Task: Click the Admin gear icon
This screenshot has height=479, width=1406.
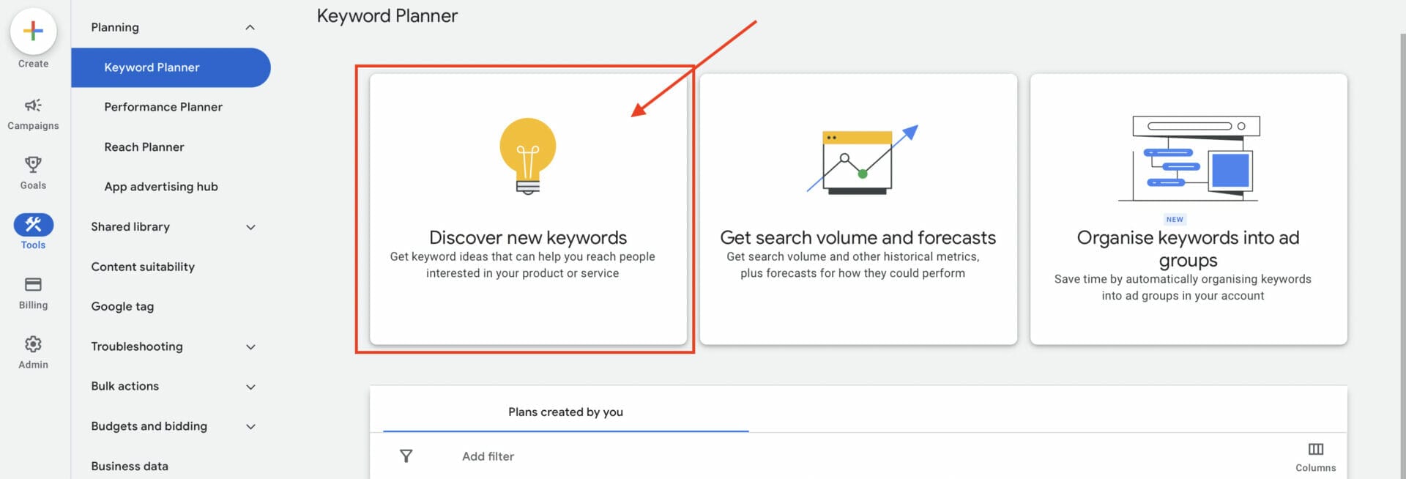Action: tap(32, 344)
